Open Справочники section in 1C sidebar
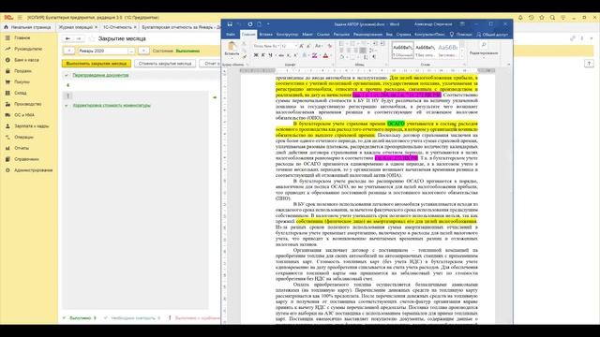 tap(26, 159)
